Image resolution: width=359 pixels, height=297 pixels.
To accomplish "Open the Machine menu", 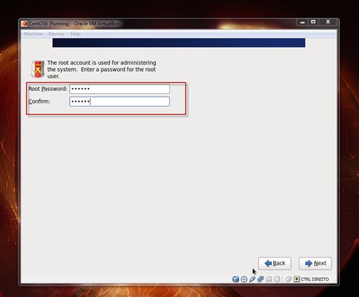I will (33, 34).
